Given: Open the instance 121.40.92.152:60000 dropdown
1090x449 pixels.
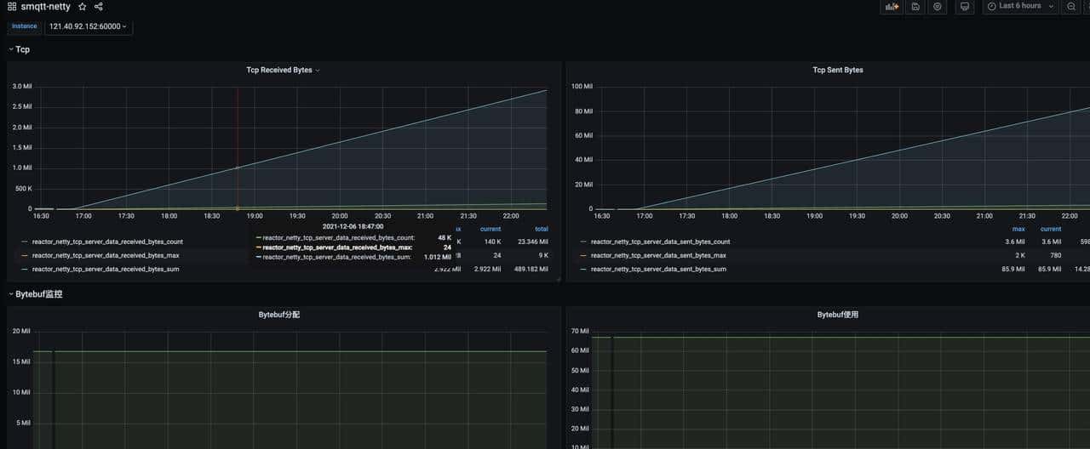Looking at the screenshot, I should (88, 26).
